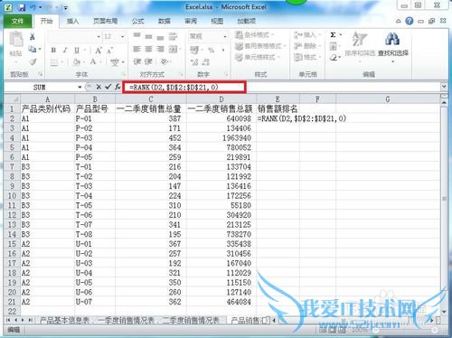This screenshot has height=338, width=452.
Task: Open the font size dropdown
Action: pyautogui.click(x=123, y=37)
